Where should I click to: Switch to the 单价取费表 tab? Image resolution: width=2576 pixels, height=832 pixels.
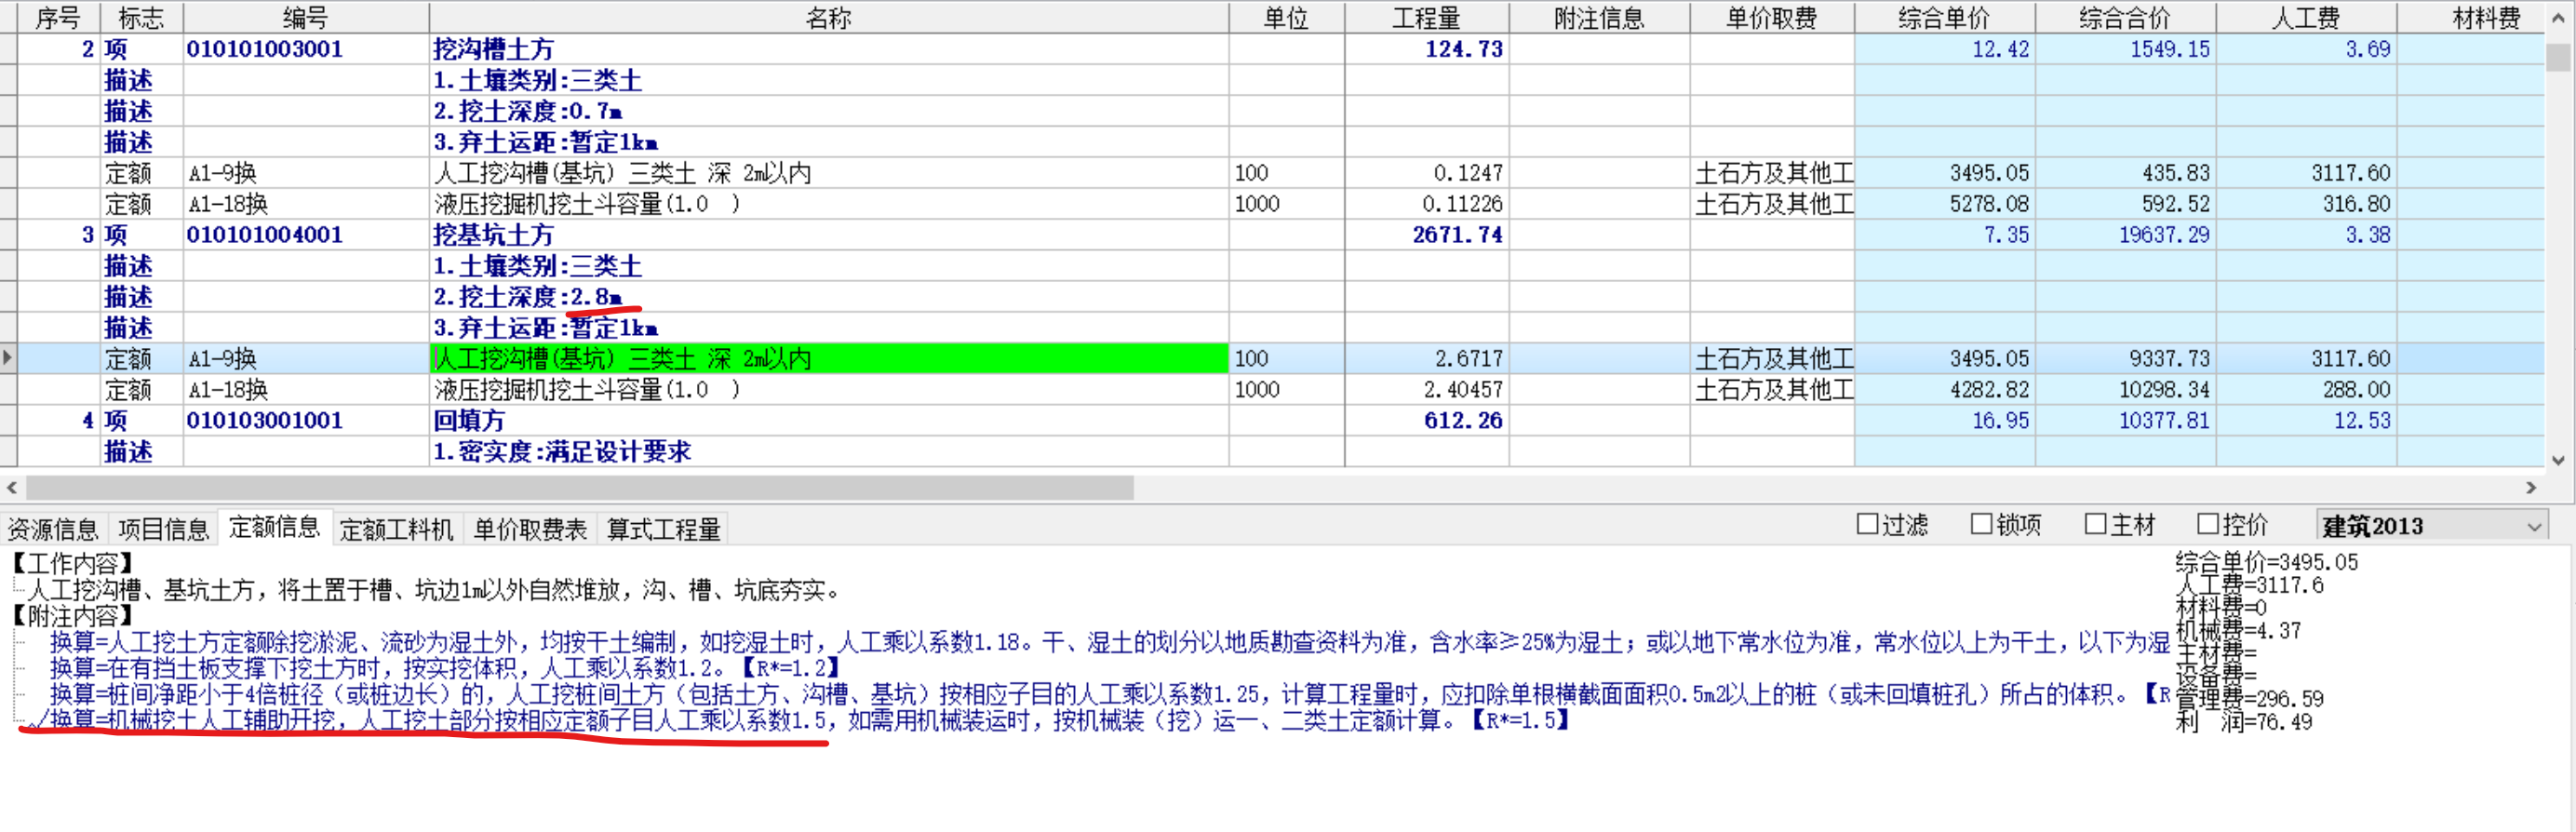530,529
